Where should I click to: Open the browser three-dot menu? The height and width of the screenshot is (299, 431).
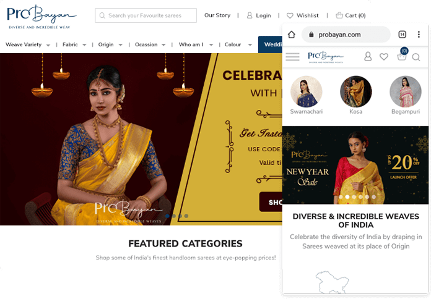click(x=419, y=35)
